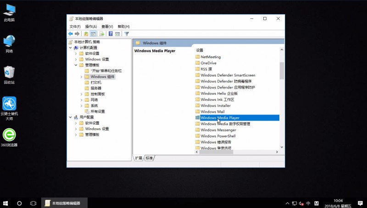
Task: Select 本地计算机 策略 root node
Action: pos(87,42)
